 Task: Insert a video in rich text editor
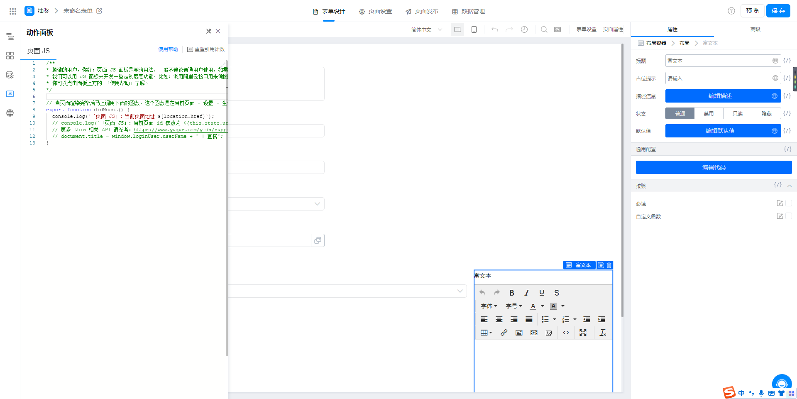point(534,333)
